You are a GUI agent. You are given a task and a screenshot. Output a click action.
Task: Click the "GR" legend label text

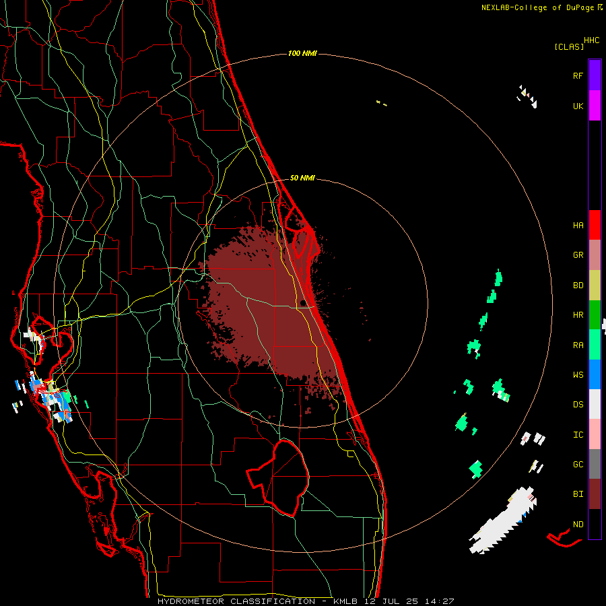click(x=578, y=255)
